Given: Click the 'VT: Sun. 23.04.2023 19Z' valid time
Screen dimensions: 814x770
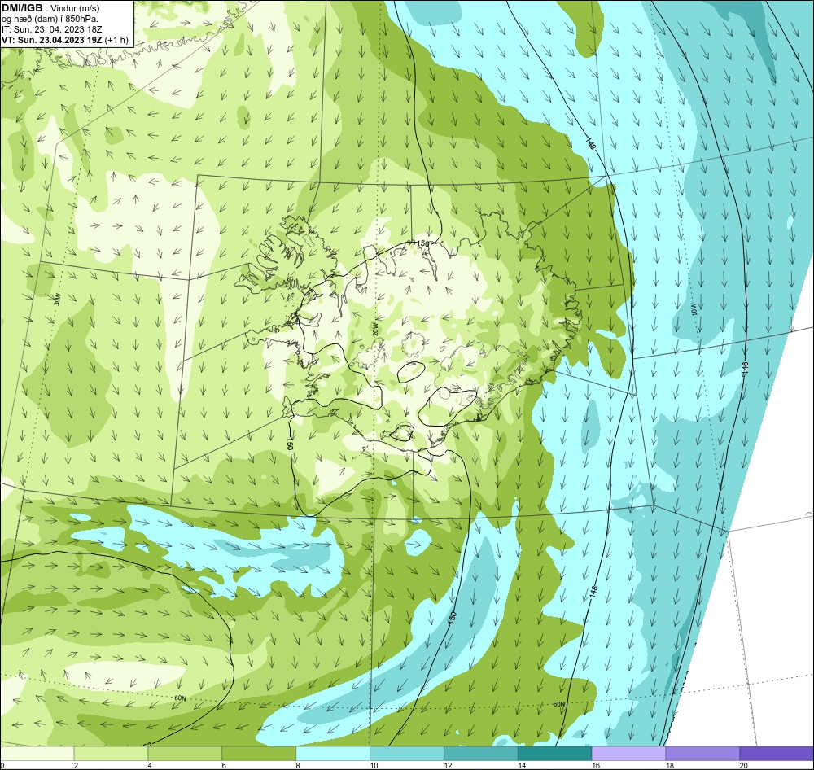Looking at the screenshot, I should point(52,40).
